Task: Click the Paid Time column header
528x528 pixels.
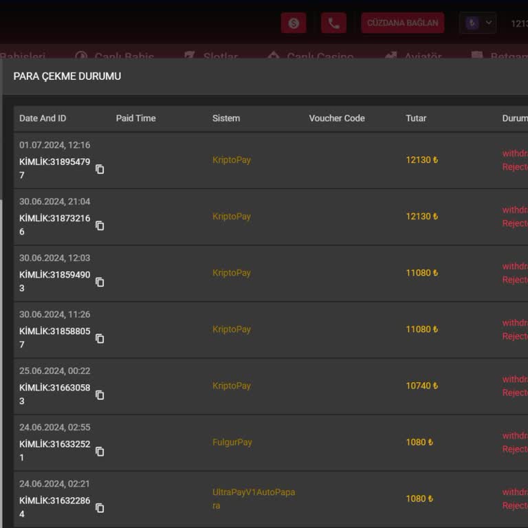Action: point(135,118)
